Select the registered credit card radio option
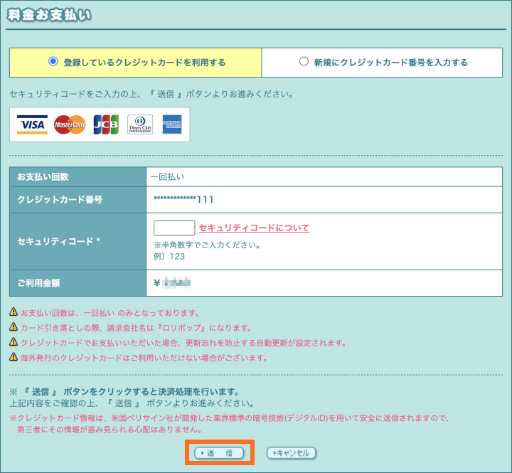The height and width of the screenshot is (473, 512). [53, 62]
